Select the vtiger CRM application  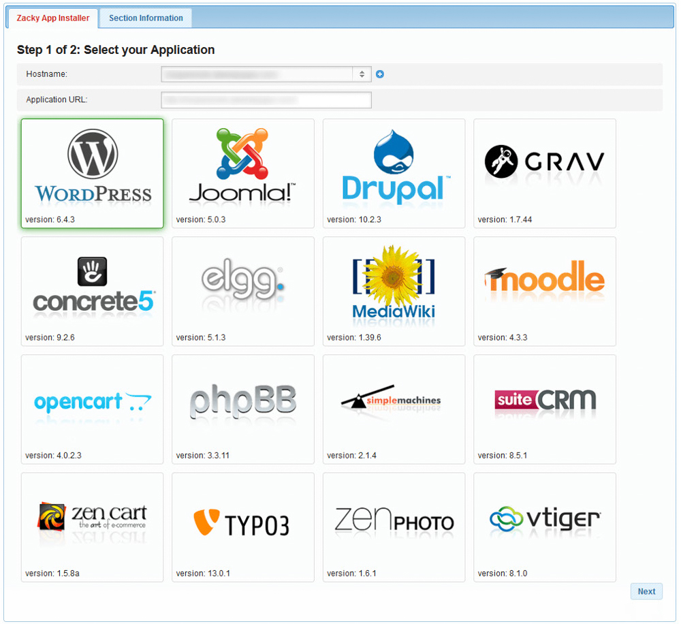click(545, 526)
